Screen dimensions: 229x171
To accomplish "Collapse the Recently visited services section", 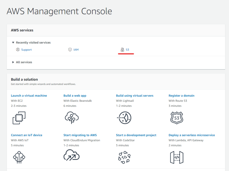I will (13, 42).
